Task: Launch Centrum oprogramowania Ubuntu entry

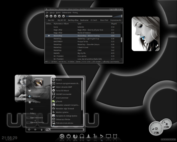Action: [x=67, y=83]
